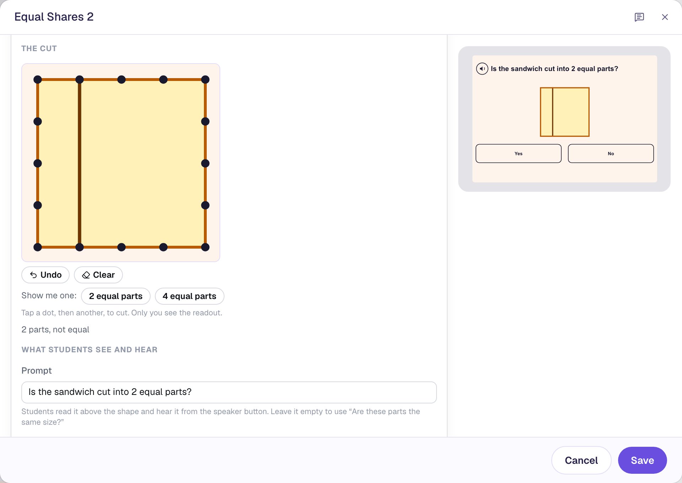Tap the upper dot on the left edge
Viewport: 682px width, 483px height.
pyautogui.click(x=38, y=121)
